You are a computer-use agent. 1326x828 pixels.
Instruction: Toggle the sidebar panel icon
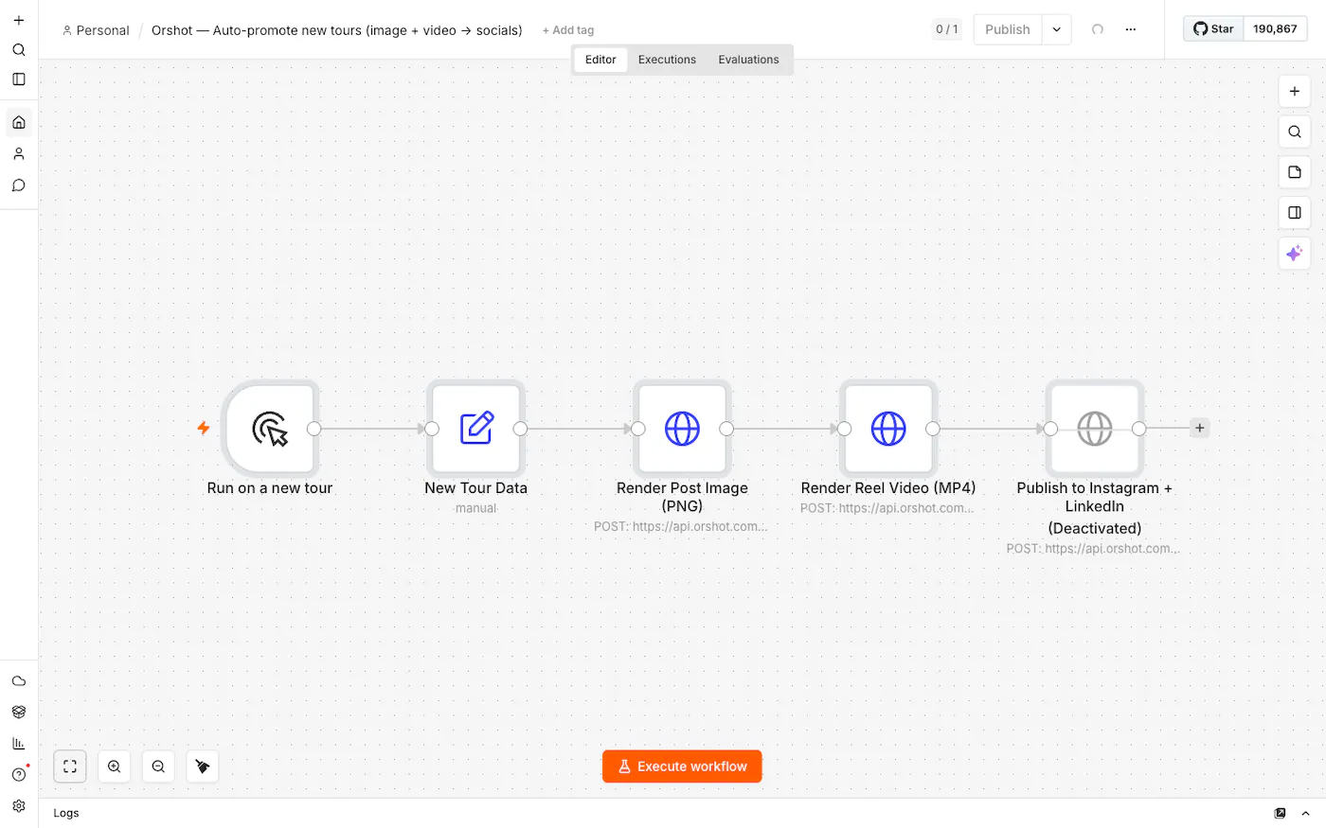[19, 79]
